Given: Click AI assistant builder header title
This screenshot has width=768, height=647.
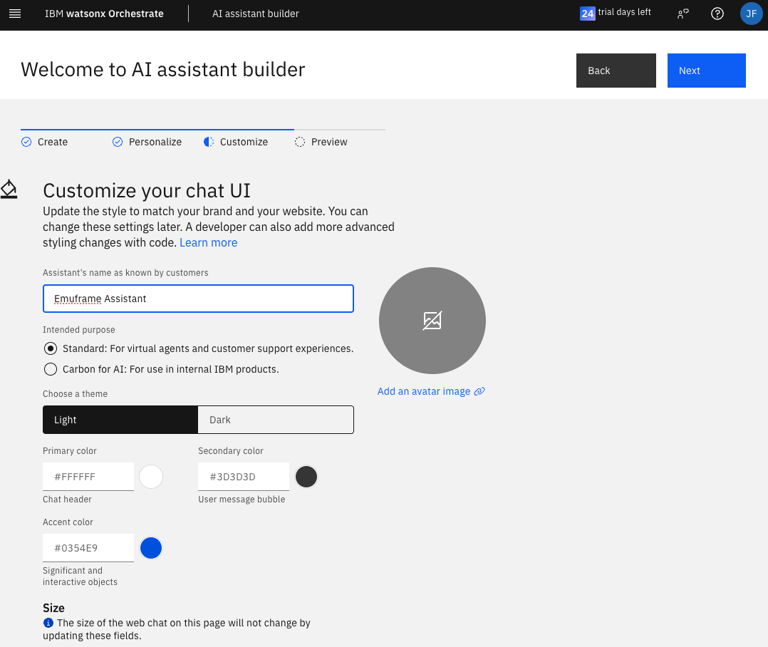Looking at the screenshot, I should [x=255, y=14].
